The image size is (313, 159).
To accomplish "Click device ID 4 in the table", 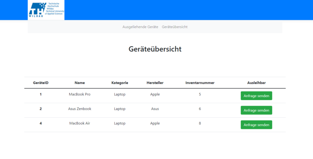I will click(x=41, y=123).
